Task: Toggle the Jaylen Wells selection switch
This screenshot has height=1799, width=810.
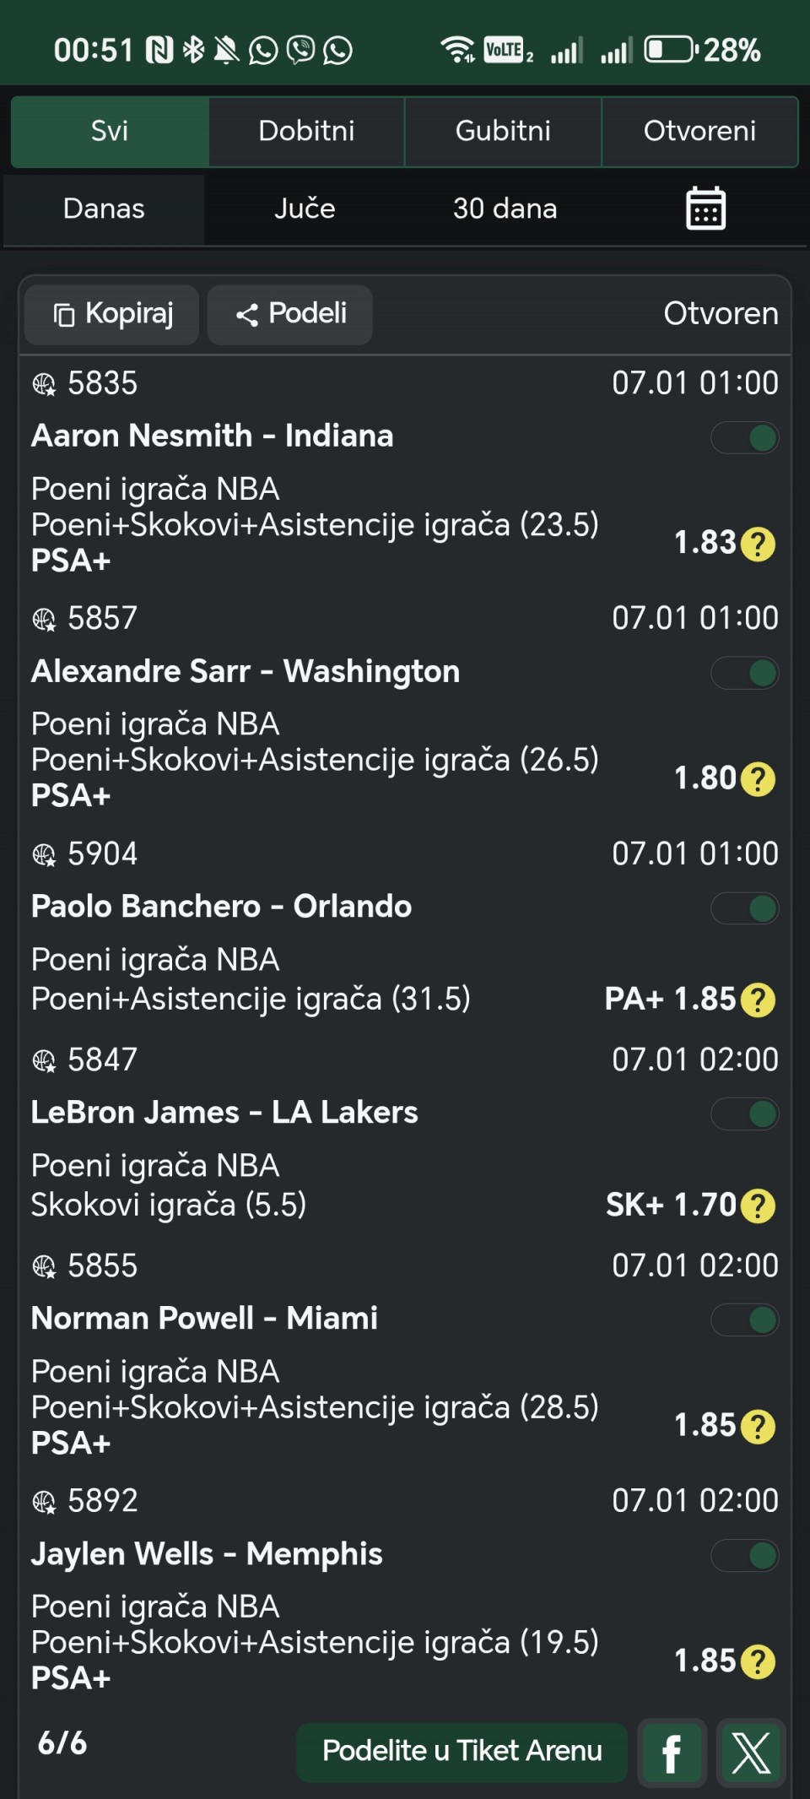Action: click(x=745, y=1555)
